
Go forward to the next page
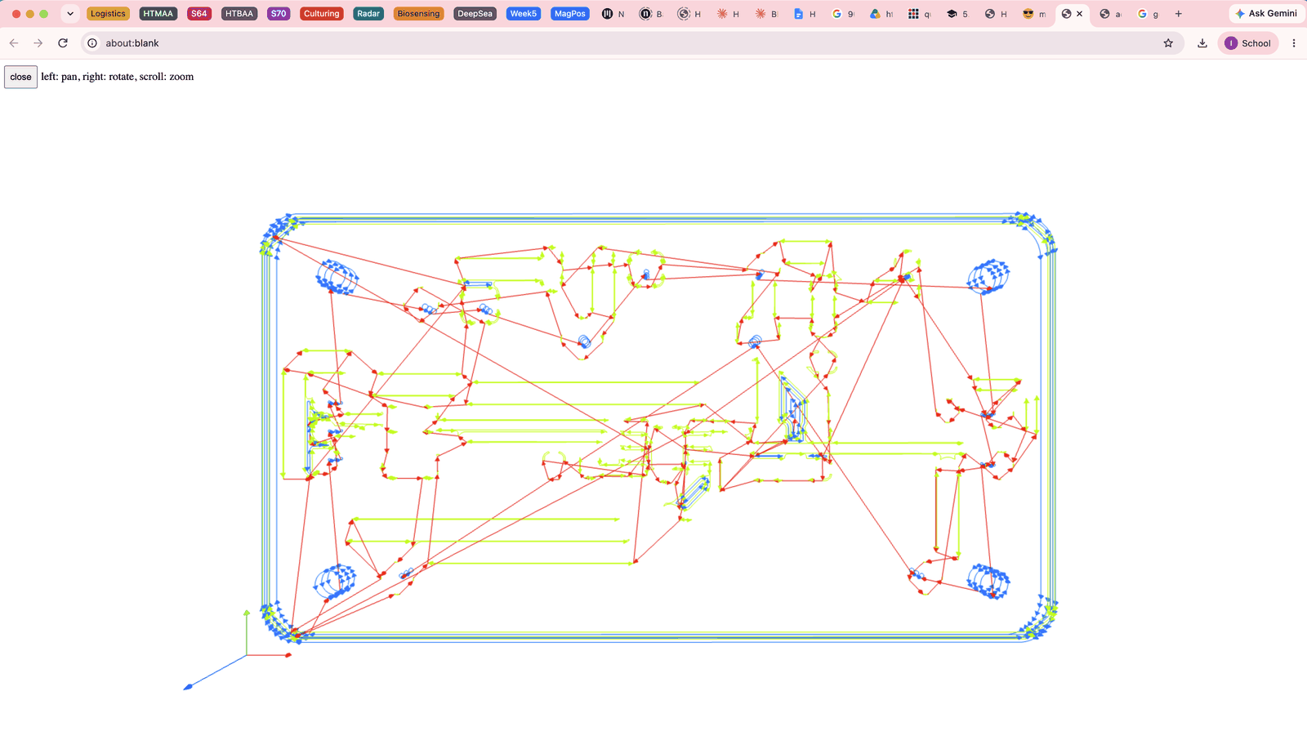[38, 43]
